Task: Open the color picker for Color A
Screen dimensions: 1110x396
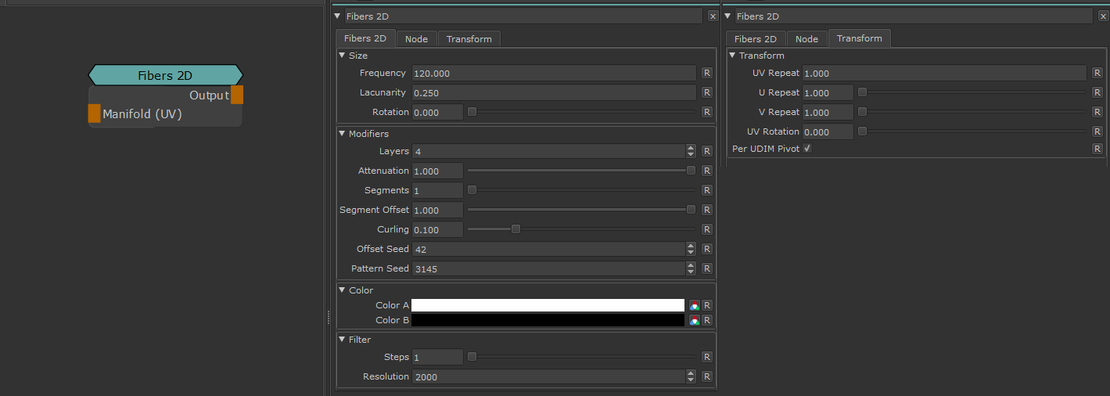Action: tap(694, 305)
